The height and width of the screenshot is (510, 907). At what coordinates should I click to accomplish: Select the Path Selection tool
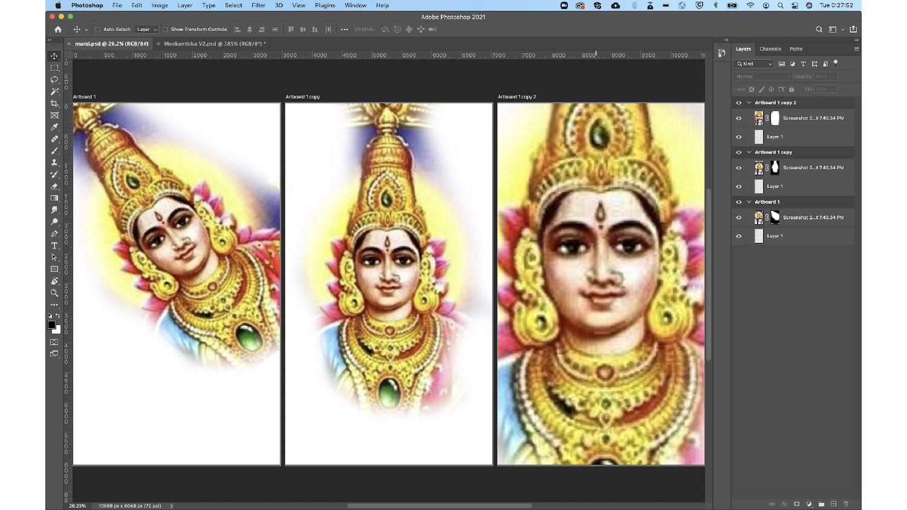point(54,257)
